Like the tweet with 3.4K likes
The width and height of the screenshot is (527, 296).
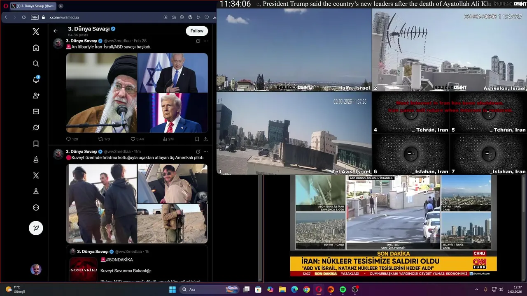point(137,139)
